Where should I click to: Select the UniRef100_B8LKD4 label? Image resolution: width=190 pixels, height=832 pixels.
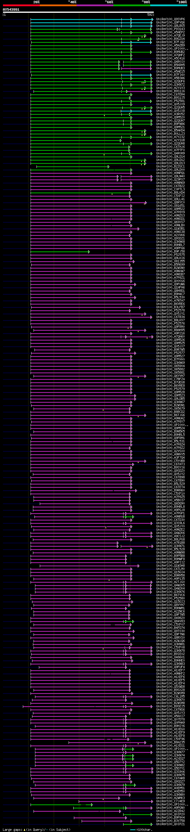(x=170, y=192)
